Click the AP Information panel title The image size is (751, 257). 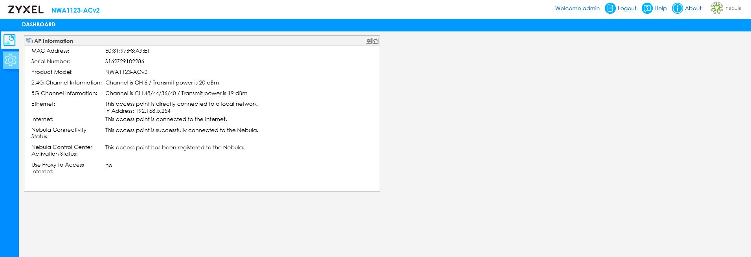53,41
